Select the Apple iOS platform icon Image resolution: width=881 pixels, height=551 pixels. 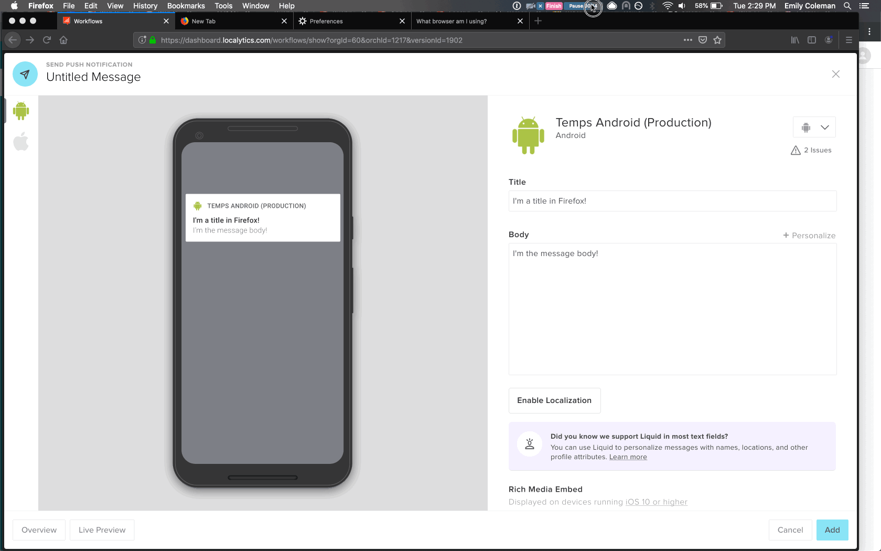[x=21, y=142]
